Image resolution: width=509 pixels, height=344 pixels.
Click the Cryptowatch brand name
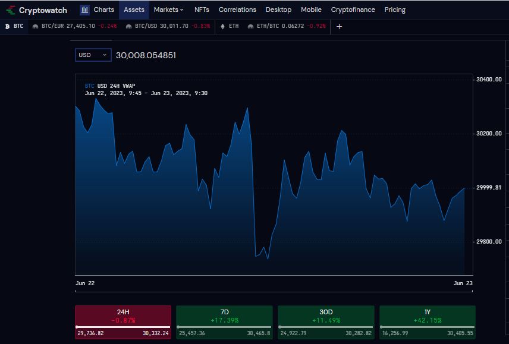click(x=43, y=10)
